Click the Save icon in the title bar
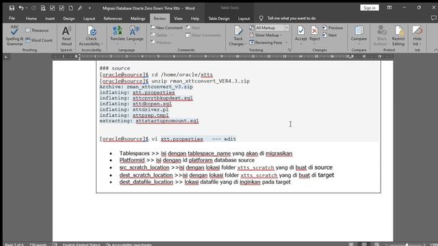This screenshot has width=438, height=246. pos(12,8)
